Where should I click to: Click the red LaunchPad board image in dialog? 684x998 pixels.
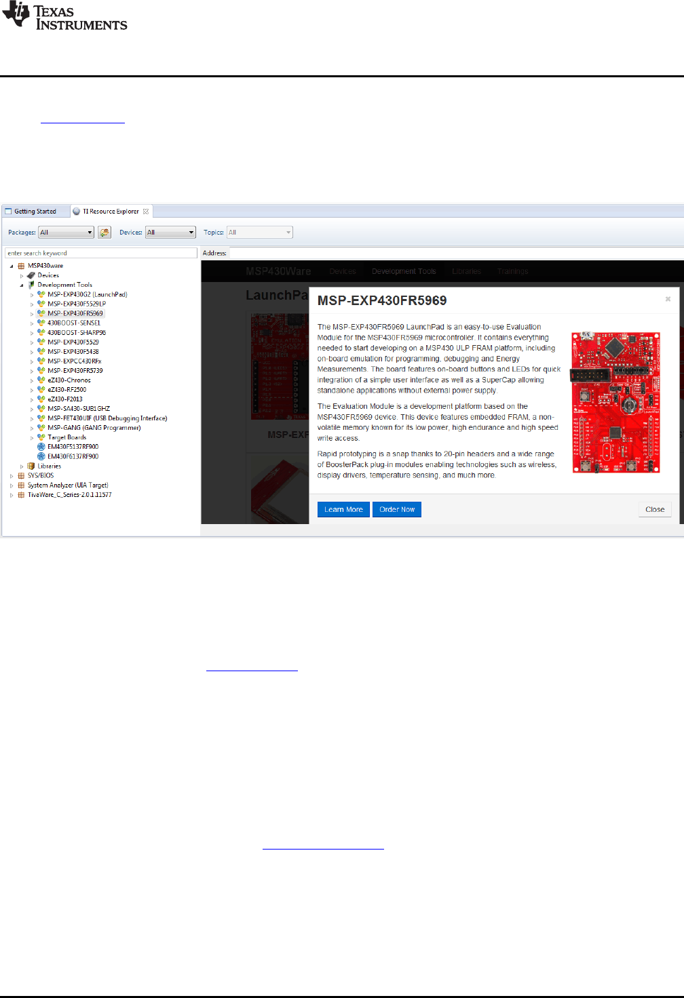tap(615, 402)
